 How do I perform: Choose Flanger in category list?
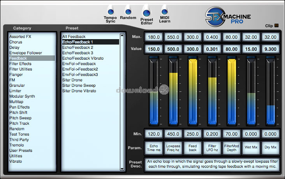16,74
